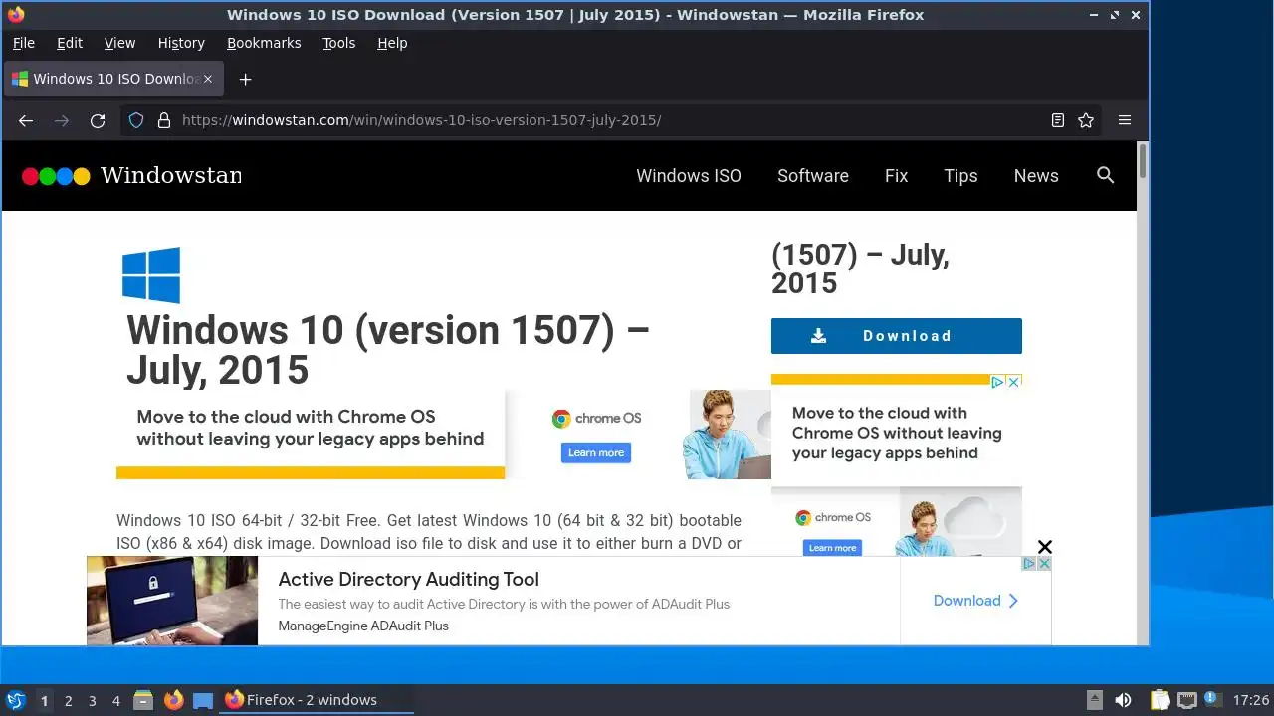Open the Tools menu
Screen dimensions: 1274x716
coord(338,43)
